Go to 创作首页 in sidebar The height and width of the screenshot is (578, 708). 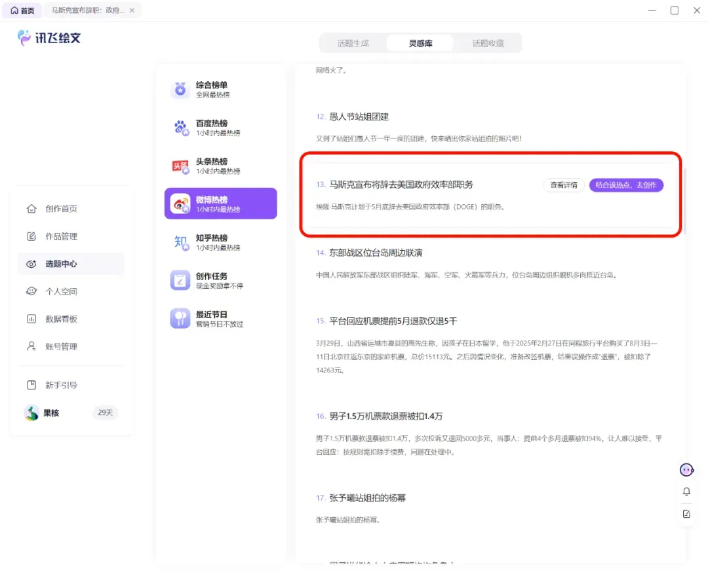pos(71,209)
